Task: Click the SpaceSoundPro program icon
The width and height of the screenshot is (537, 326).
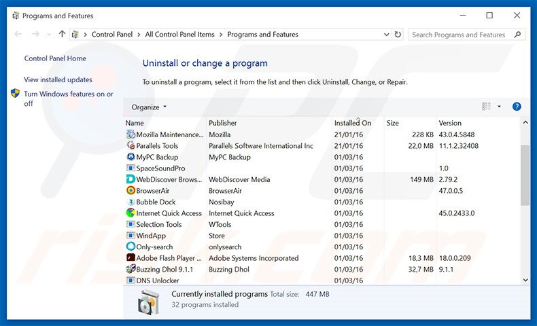Action: pyautogui.click(x=131, y=168)
